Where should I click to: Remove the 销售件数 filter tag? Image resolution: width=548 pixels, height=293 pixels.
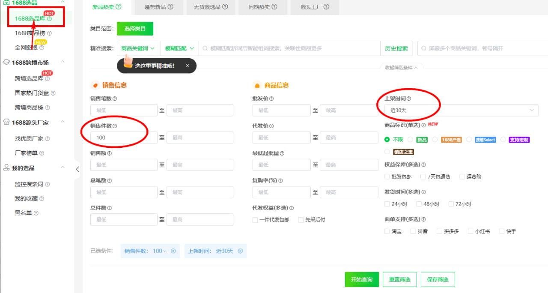(x=173, y=251)
